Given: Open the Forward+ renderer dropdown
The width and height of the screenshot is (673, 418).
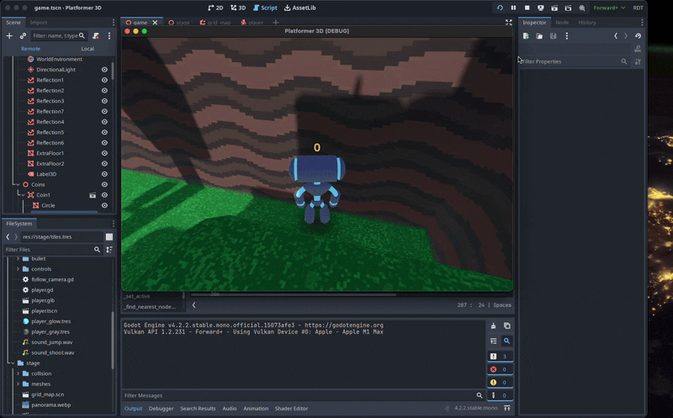Looking at the screenshot, I should point(609,8).
